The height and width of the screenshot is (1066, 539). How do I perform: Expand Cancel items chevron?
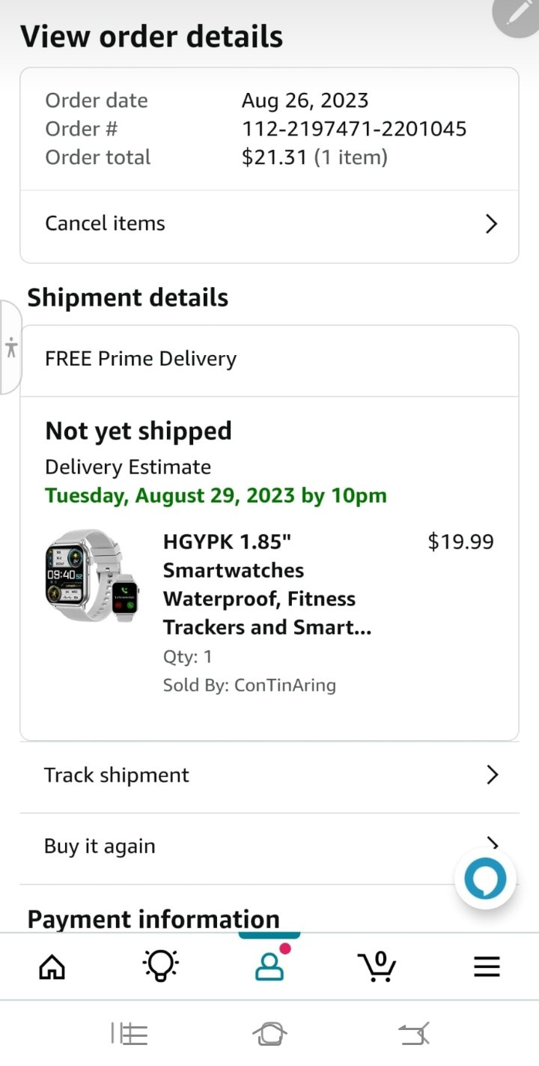click(x=491, y=224)
